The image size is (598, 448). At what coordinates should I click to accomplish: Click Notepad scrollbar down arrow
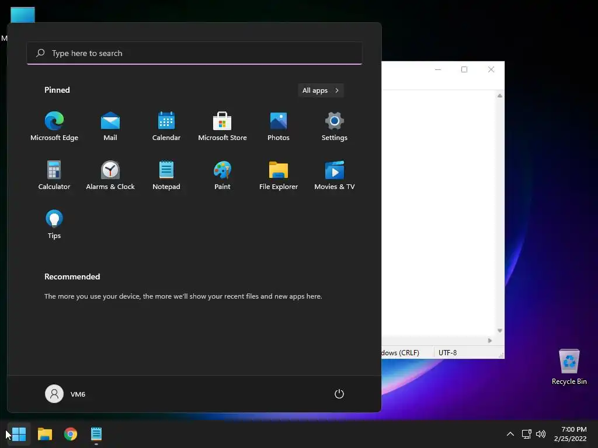[x=500, y=331]
